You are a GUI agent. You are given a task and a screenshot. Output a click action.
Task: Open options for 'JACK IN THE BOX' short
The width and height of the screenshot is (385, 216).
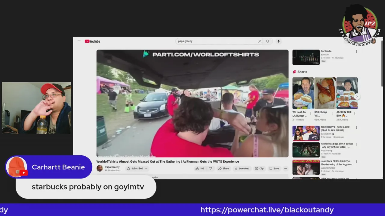click(x=355, y=113)
